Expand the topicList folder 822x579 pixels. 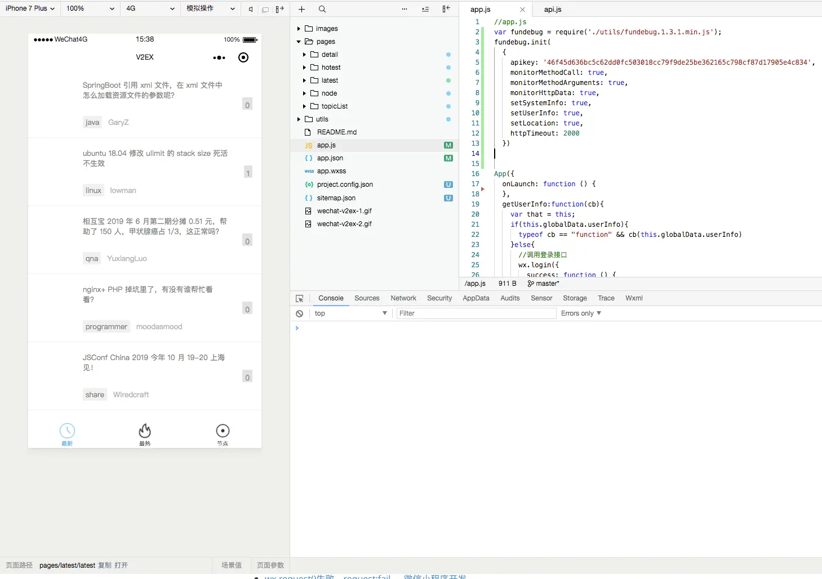[x=305, y=106]
